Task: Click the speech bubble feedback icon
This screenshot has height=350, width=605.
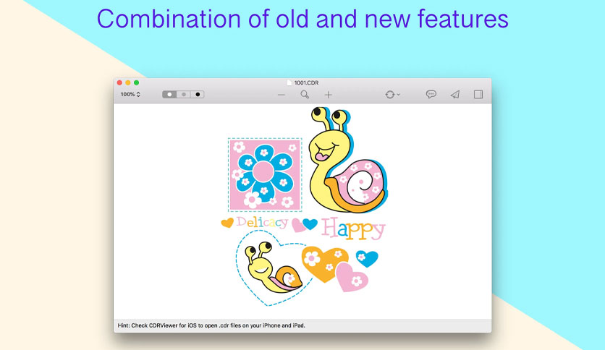Action: pos(431,95)
